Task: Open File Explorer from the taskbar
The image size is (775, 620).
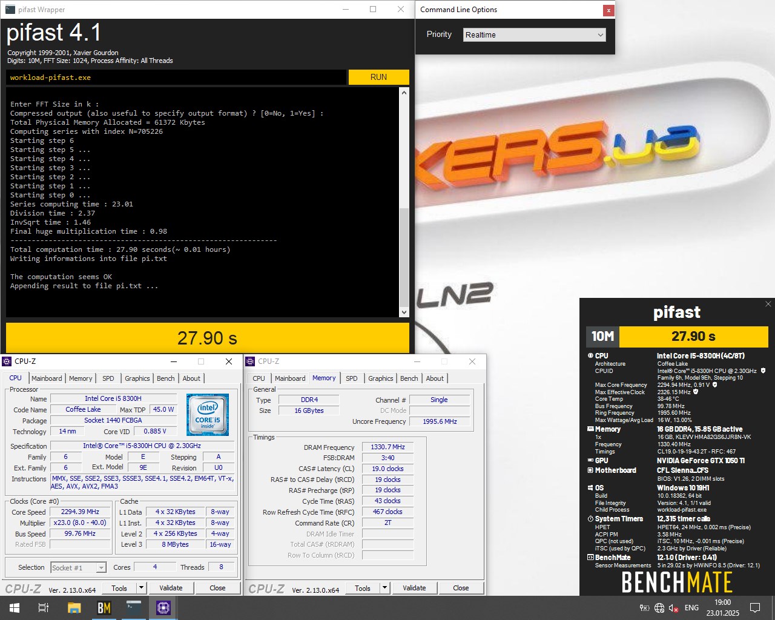Action: click(74, 608)
